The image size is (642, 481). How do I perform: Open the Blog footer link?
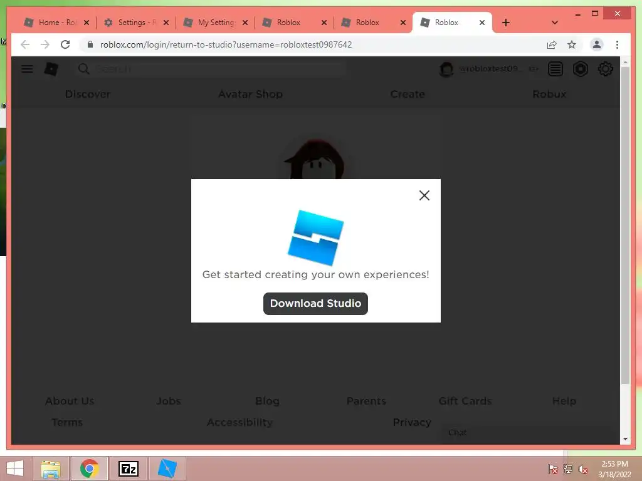(267, 401)
